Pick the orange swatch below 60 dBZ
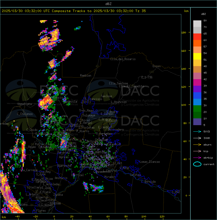The image size is (217, 220). click(197, 43)
